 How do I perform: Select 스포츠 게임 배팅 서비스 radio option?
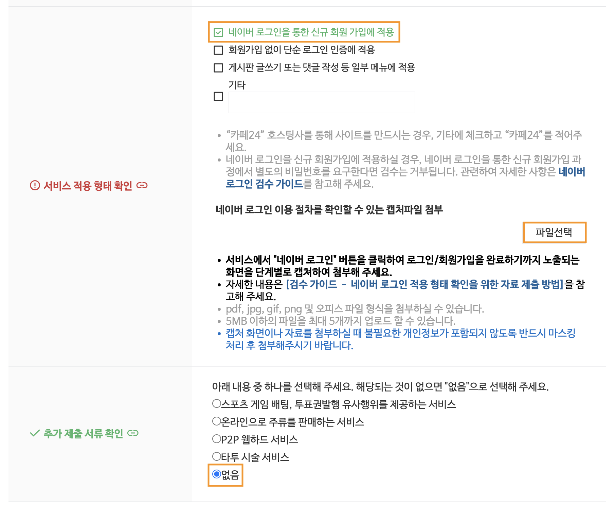coord(217,403)
